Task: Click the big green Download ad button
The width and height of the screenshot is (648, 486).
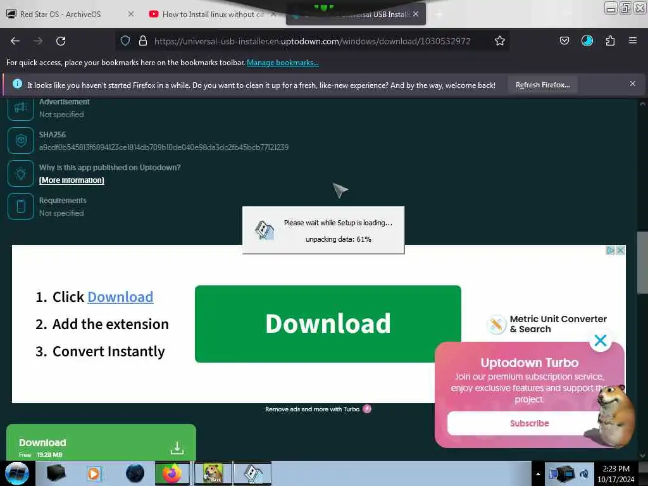Action: point(328,323)
